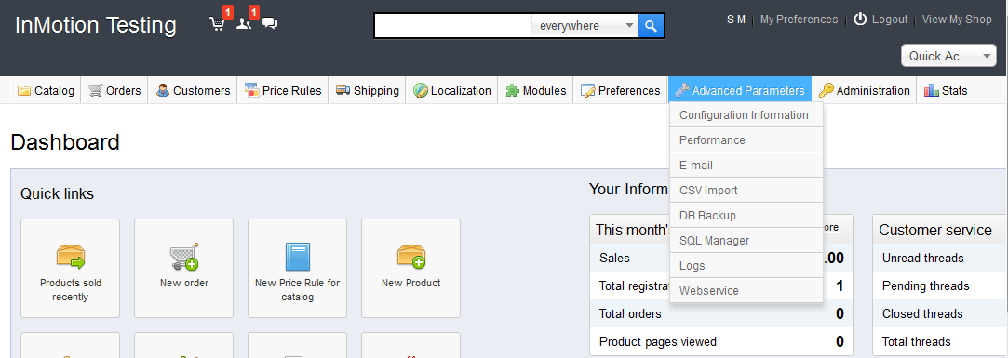Viewport: 1008px width, 358px height.
Task: Click the New Price Rule for catalog icon
Action: click(x=298, y=257)
